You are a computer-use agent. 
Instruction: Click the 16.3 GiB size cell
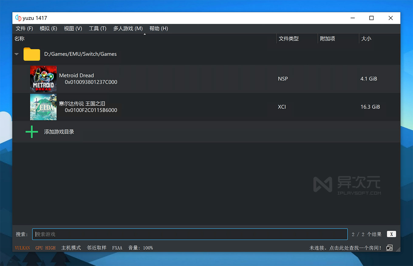pyautogui.click(x=370, y=107)
